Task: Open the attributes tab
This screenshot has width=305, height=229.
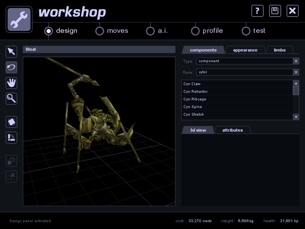Action: tap(233, 130)
